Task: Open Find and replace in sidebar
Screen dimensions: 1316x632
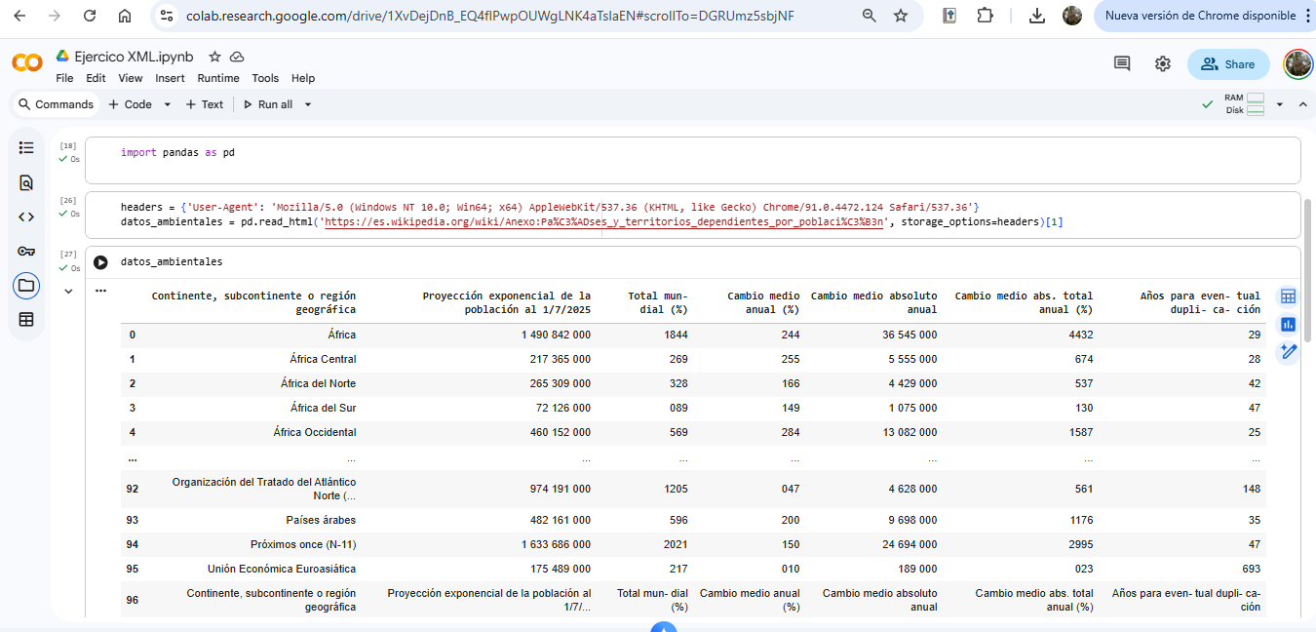Action: (26, 182)
